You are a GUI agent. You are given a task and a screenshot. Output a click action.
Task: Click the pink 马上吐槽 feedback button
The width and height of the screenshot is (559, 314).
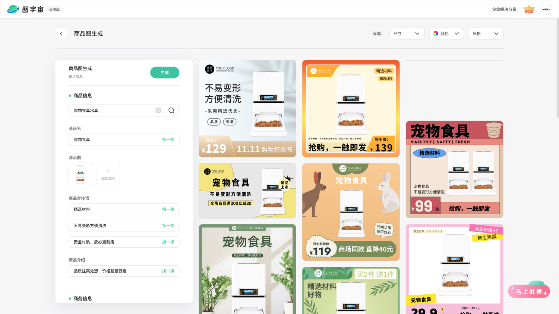point(529,291)
